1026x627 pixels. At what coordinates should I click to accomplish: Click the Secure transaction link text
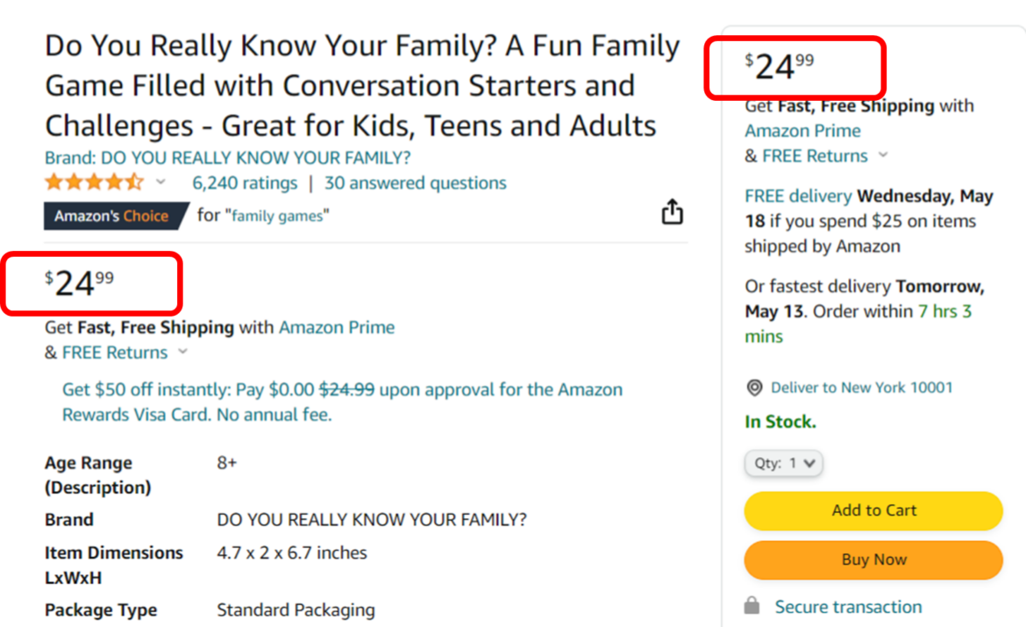pyautogui.click(x=848, y=606)
